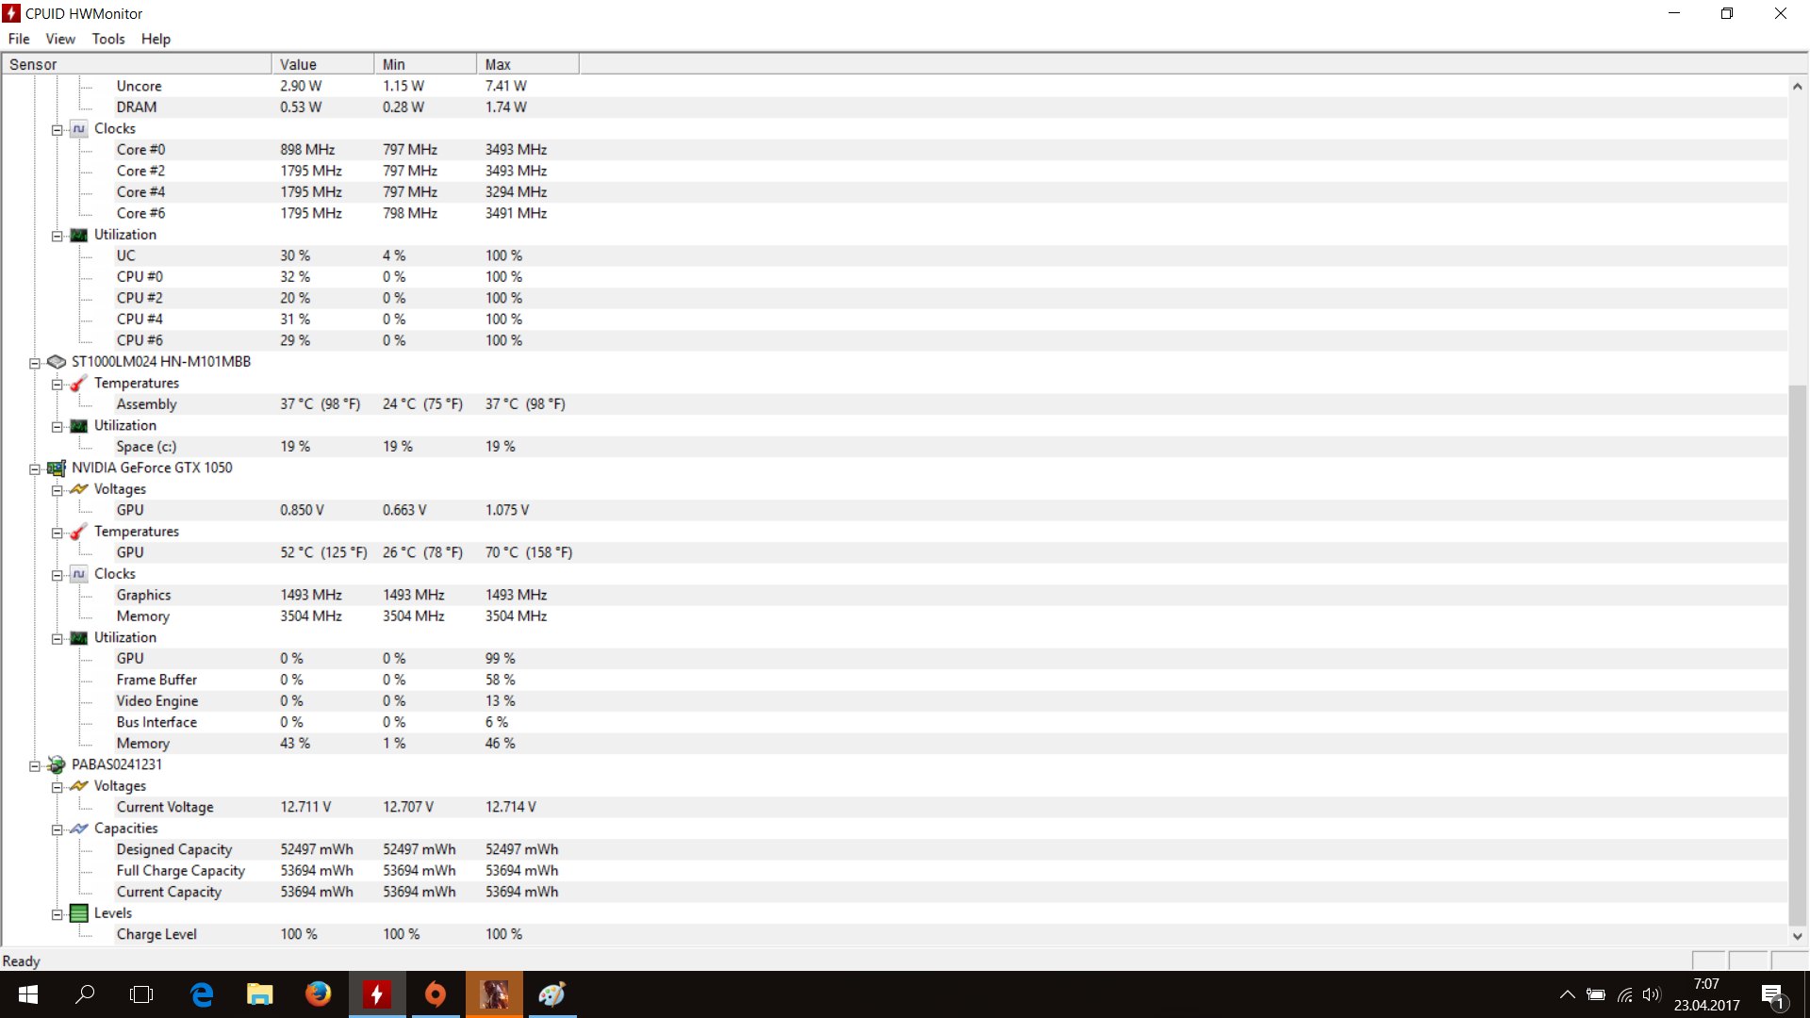Open the Paint taskbar icon
This screenshot has height=1018, width=1810.
coord(551,994)
